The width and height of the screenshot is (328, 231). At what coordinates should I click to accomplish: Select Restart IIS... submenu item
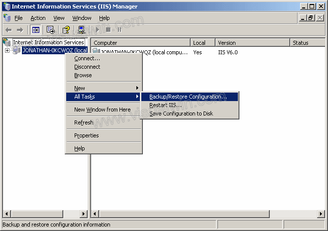(x=190, y=105)
